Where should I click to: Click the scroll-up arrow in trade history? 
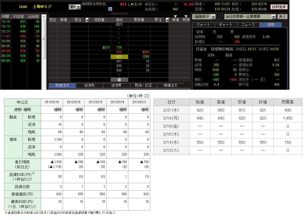pyautogui.click(x=44, y=22)
